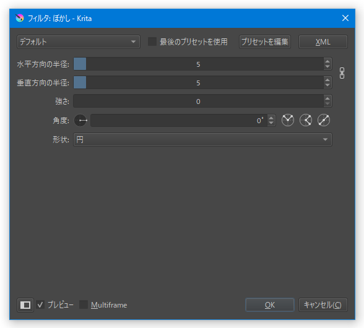
Task: Decrease 水平方向の半径 with down arrow
Action: tap(327, 67)
